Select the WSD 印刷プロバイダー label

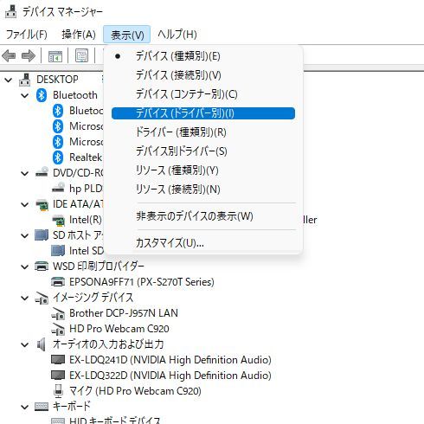coord(99,267)
